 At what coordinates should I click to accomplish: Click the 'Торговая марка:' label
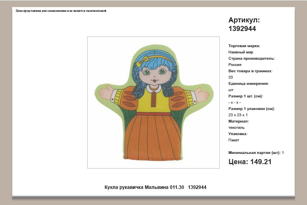244,46
